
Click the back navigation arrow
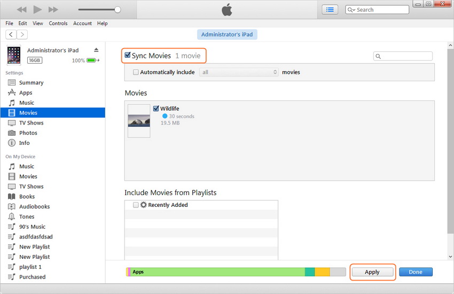[x=11, y=35]
